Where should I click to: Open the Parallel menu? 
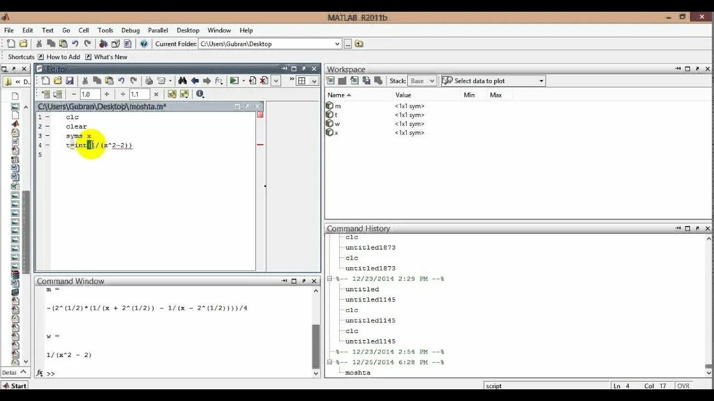coord(158,30)
